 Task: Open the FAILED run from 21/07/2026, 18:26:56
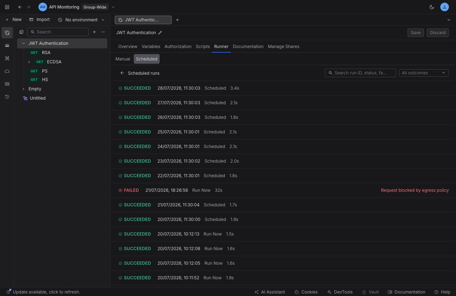click(283, 190)
